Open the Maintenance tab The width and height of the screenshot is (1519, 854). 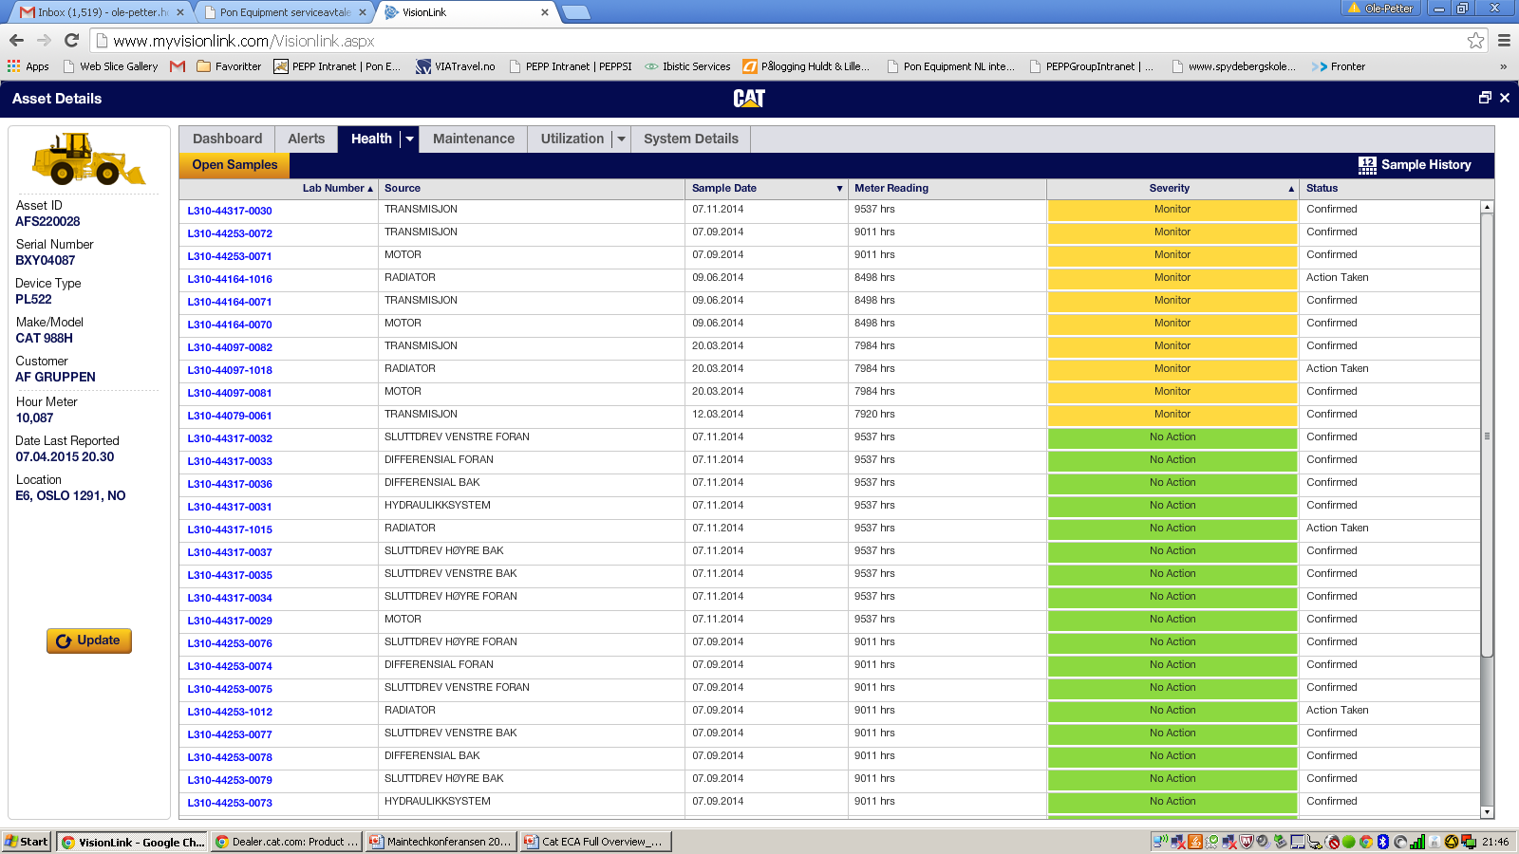pos(474,139)
